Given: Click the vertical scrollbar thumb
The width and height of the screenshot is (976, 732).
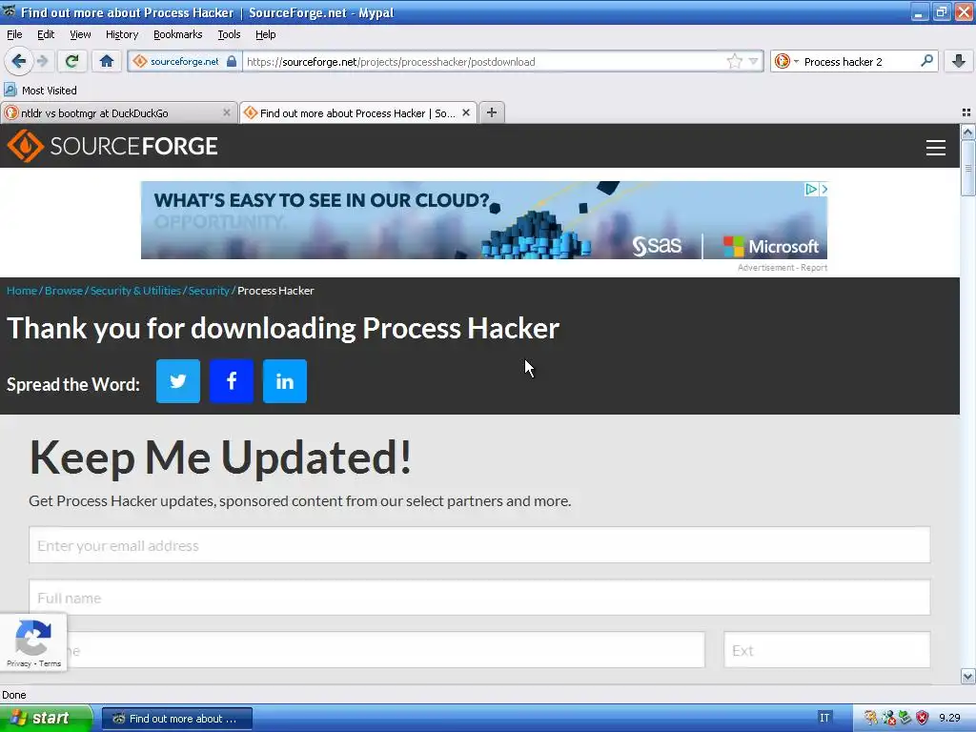Looking at the screenshot, I should [x=967, y=168].
